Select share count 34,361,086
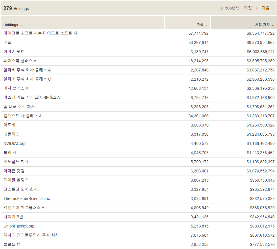 [x=198, y=116]
